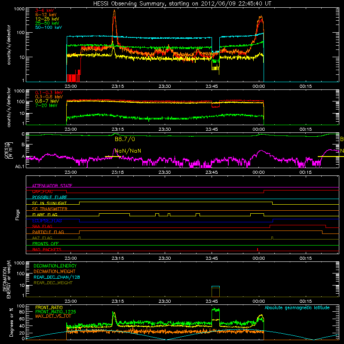This screenshot has height=344, width=344.
Task: Select the 25-50 keV legend label
Action: [x=47, y=23]
